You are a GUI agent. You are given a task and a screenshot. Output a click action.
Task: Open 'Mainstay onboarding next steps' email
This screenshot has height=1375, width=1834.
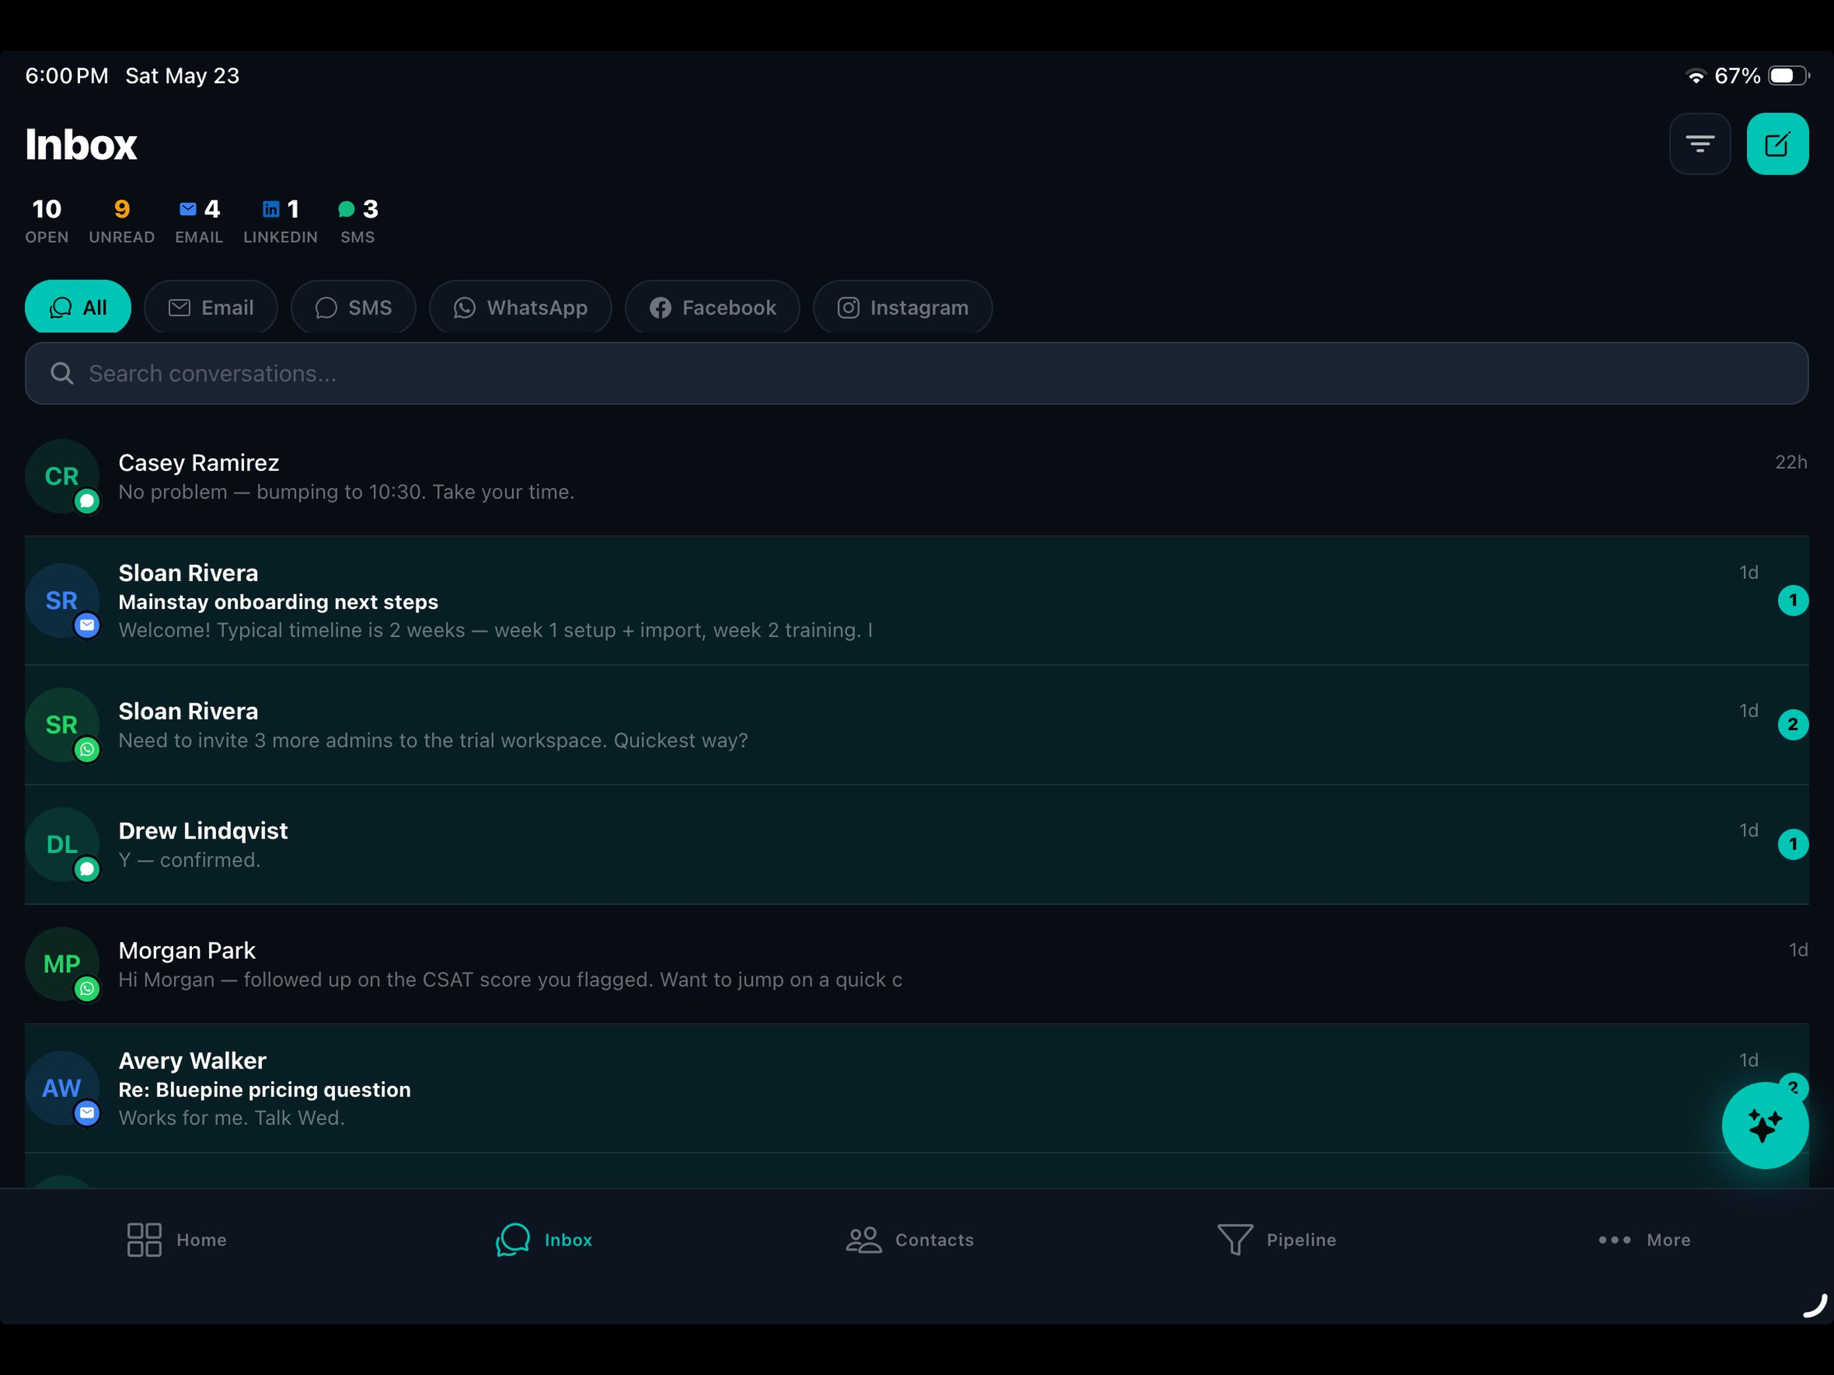916,601
